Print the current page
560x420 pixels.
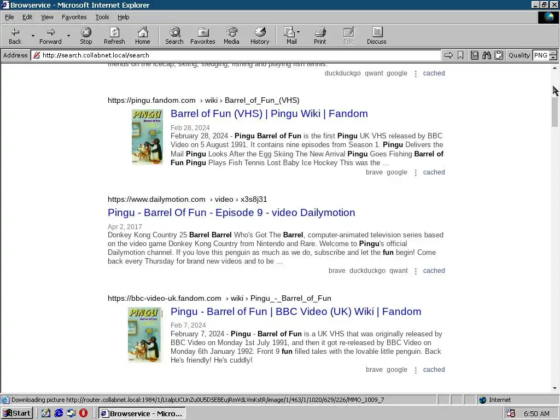click(320, 36)
